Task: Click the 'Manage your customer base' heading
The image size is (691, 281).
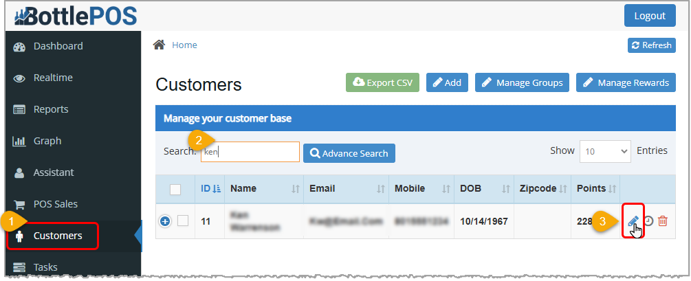Action: click(228, 118)
